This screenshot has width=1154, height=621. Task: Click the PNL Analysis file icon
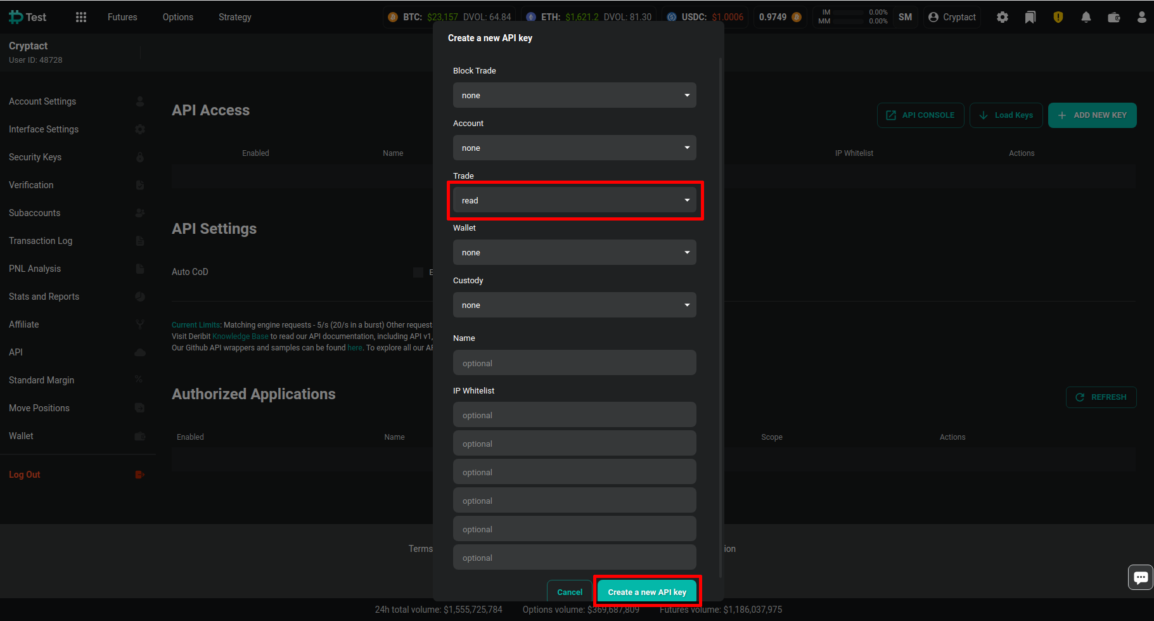click(x=140, y=269)
